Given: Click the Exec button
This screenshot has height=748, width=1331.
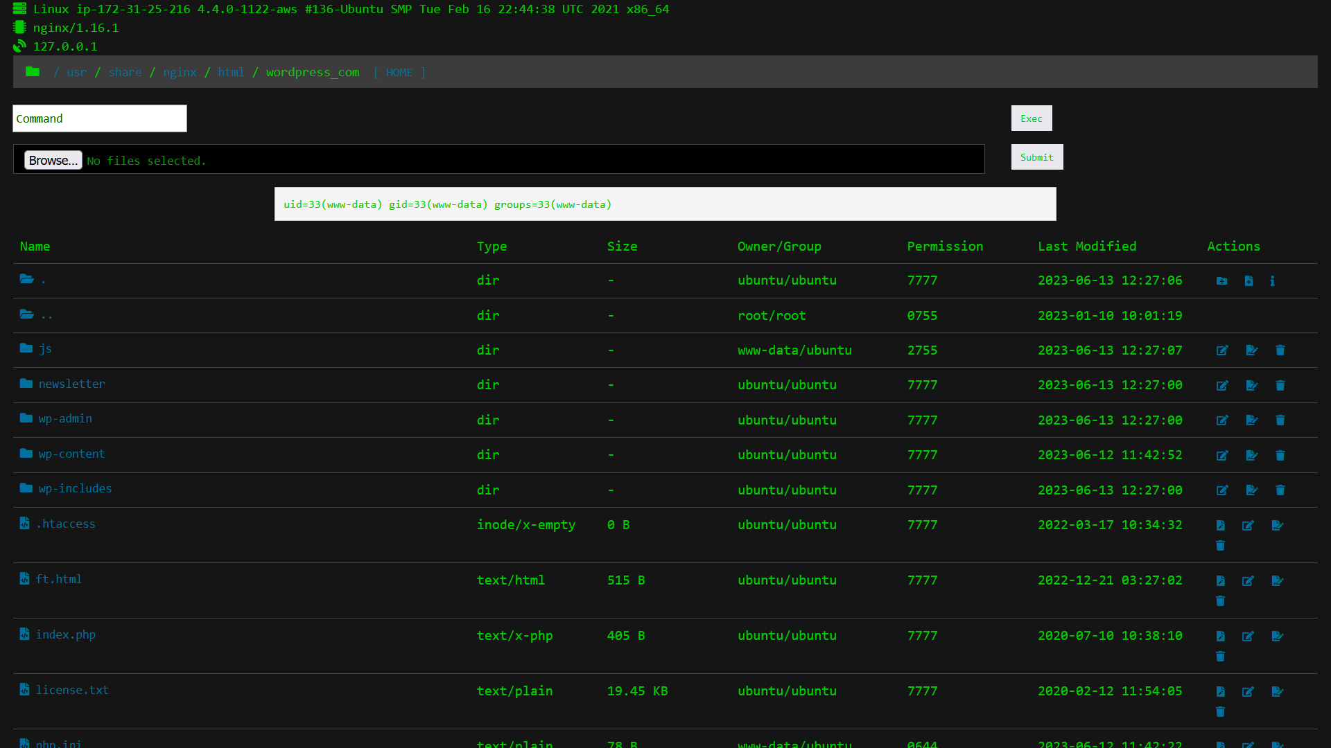Looking at the screenshot, I should click(x=1032, y=118).
